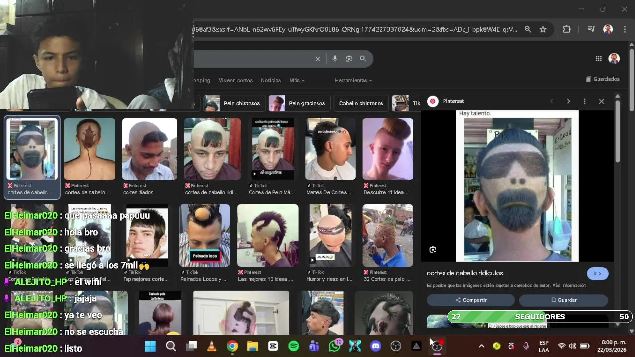This screenshot has width=635, height=357.
Task: Click the Guardar button
Action: [x=564, y=300]
